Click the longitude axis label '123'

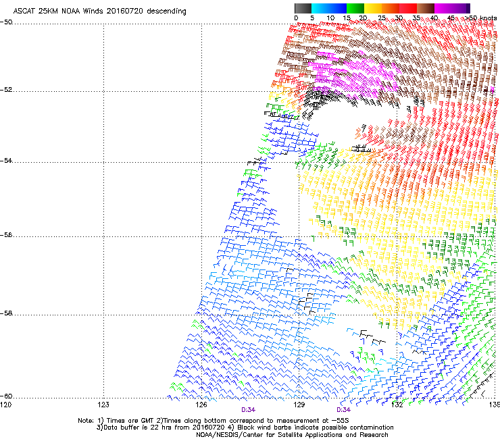[103, 405]
